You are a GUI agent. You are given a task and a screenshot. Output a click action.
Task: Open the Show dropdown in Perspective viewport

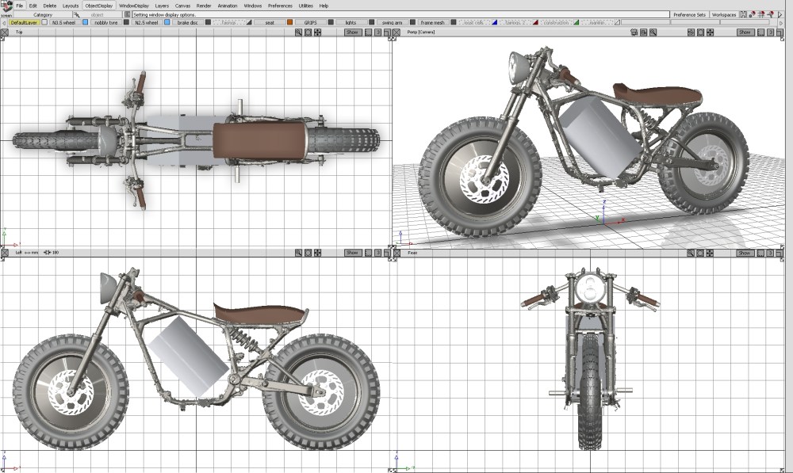pyautogui.click(x=745, y=32)
